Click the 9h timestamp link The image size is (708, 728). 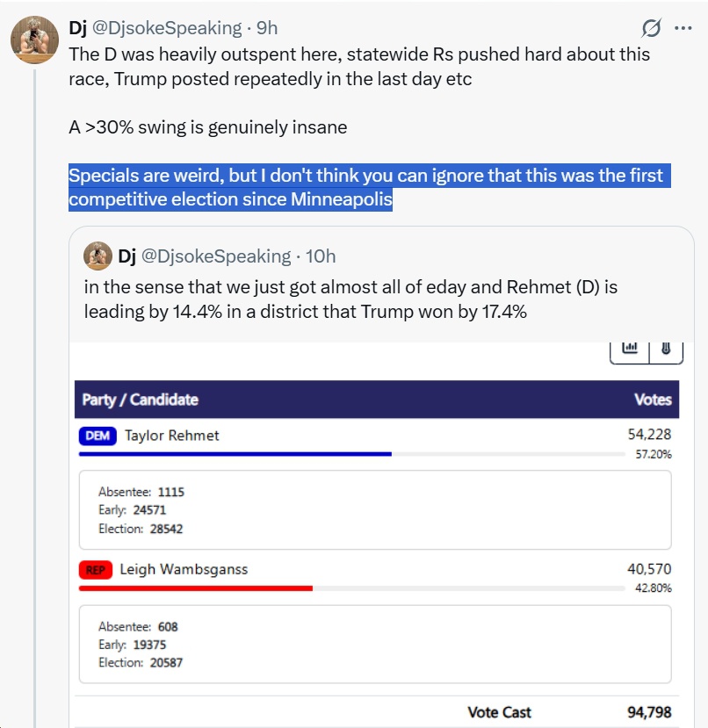click(267, 28)
